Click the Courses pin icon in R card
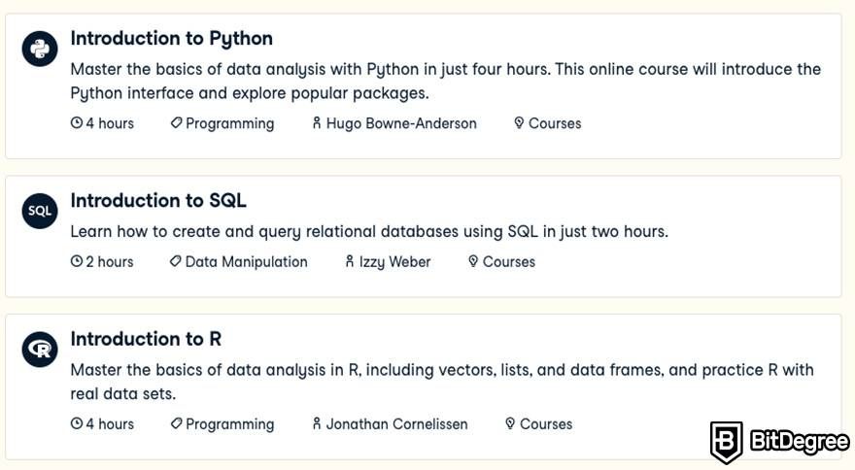Image resolution: width=855 pixels, height=470 pixels. pyautogui.click(x=510, y=423)
